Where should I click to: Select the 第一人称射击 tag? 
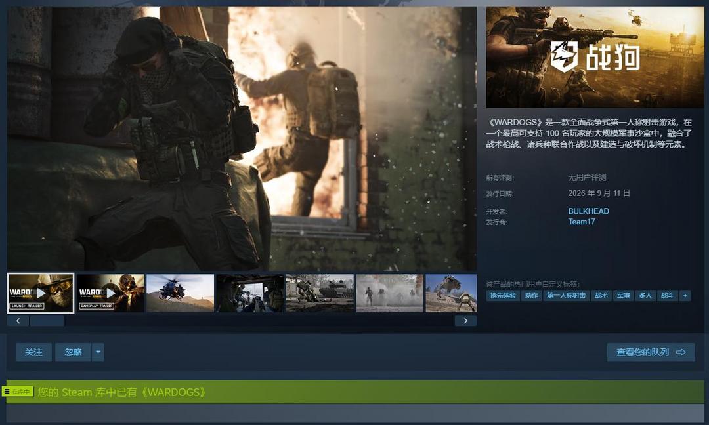[x=566, y=295]
